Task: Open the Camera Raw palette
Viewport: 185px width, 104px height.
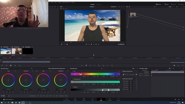Action: 2,66
